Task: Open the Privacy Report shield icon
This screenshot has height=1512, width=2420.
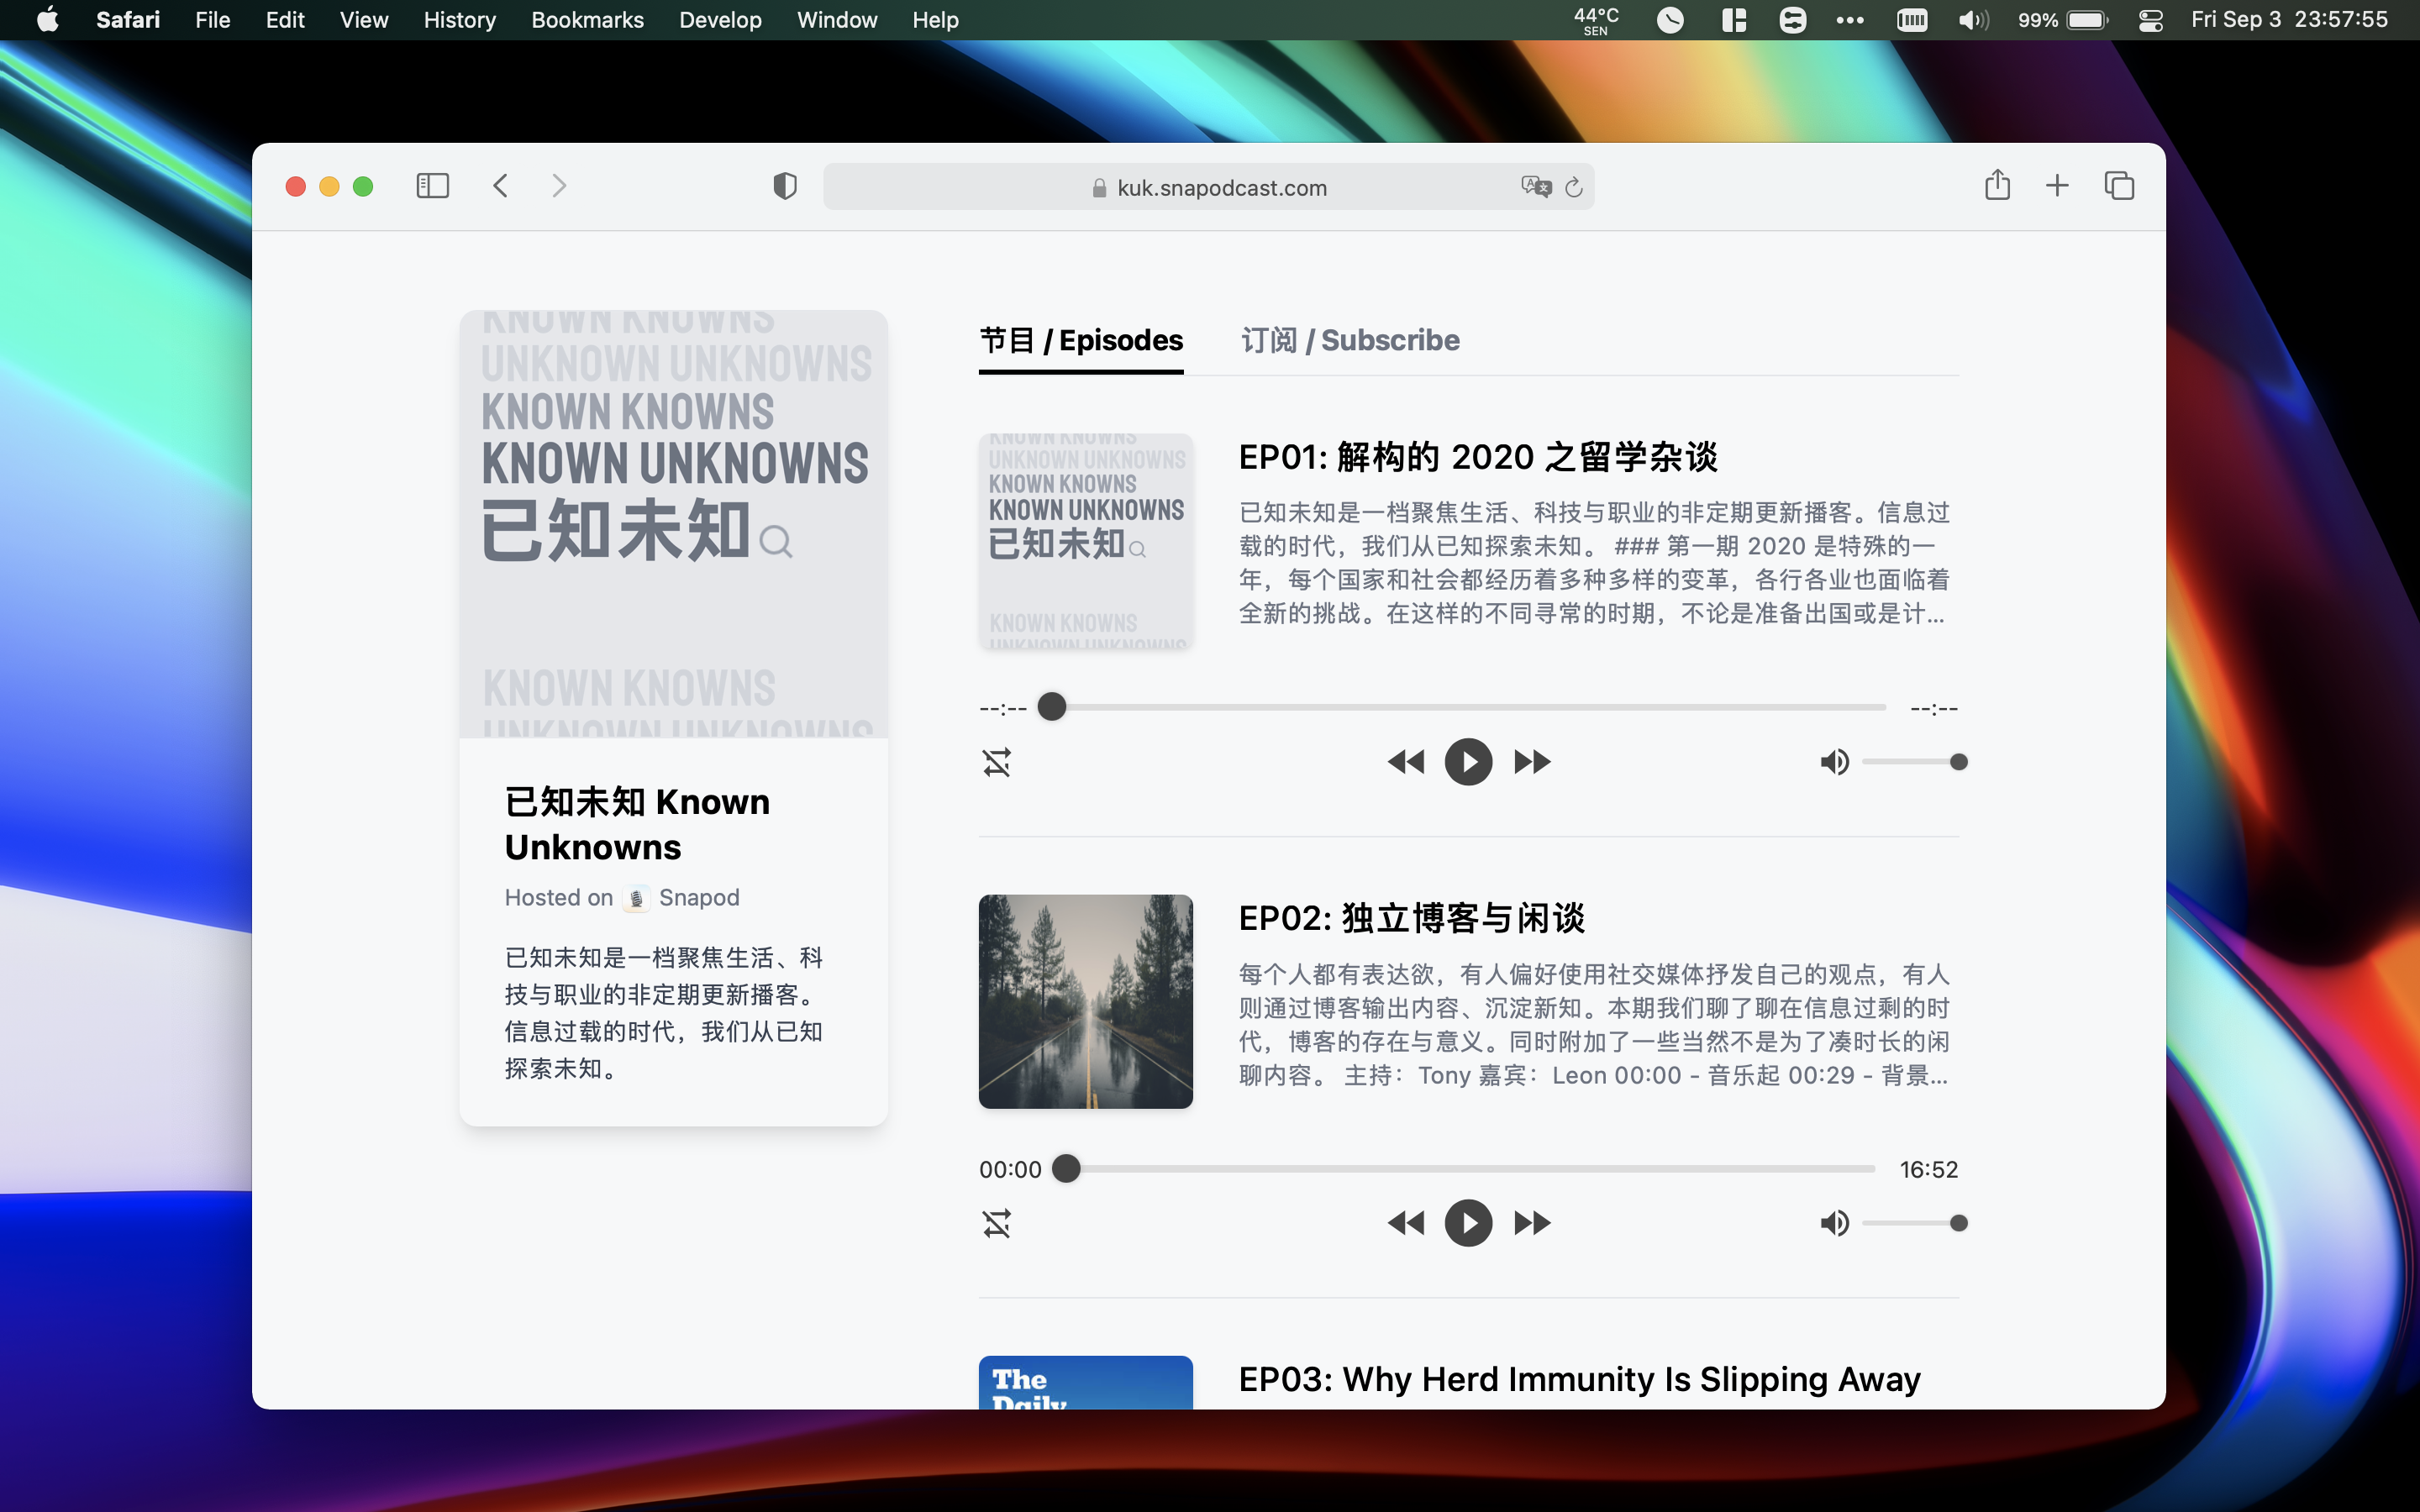Action: tap(785, 186)
